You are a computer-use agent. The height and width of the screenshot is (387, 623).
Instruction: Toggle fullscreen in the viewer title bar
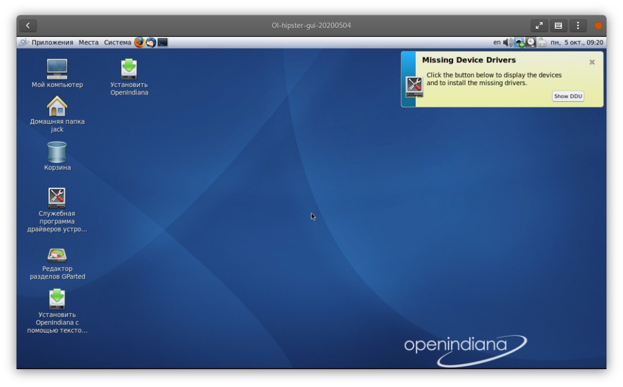[539, 25]
